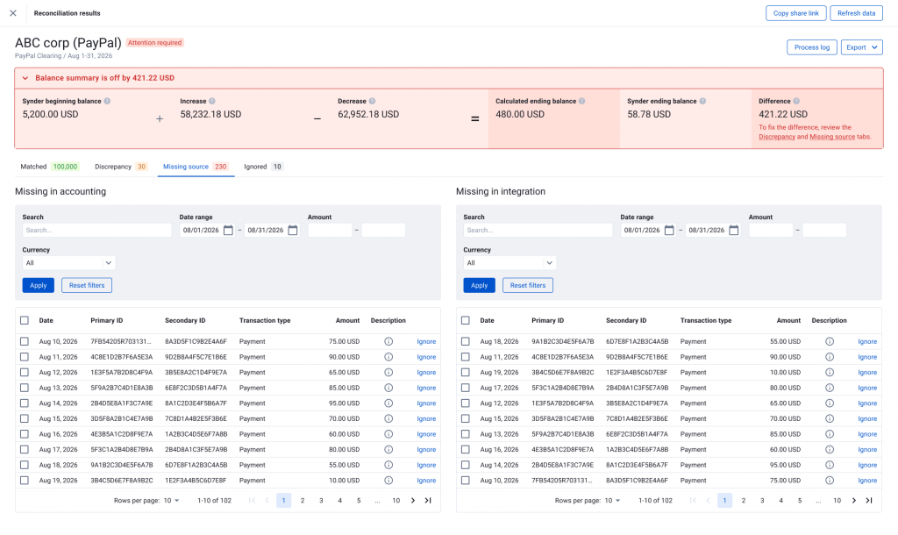
Task: Select all rows in Missing in accounting table
Action: pyautogui.click(x=24, y=320)
